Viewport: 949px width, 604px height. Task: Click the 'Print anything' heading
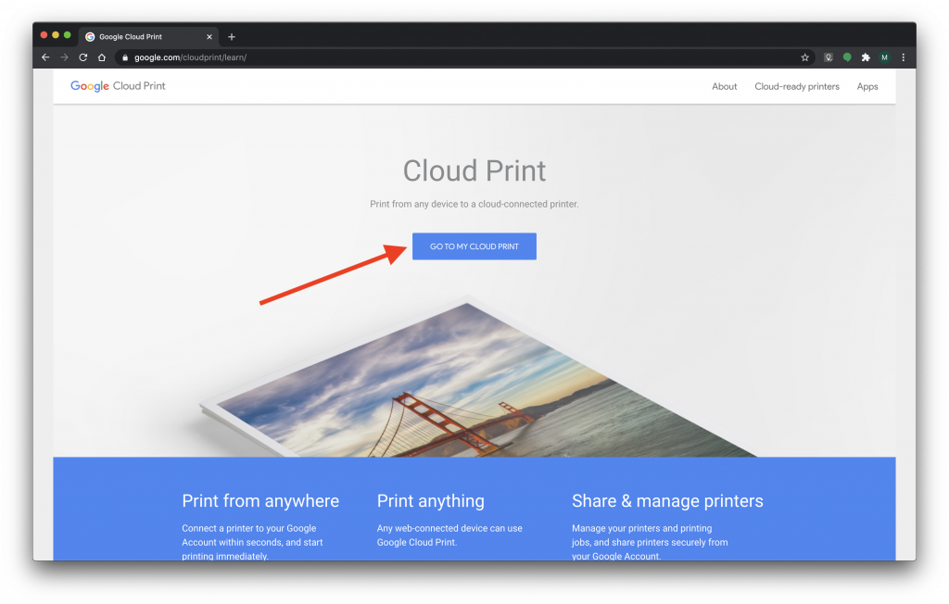(x=430, y=501)
